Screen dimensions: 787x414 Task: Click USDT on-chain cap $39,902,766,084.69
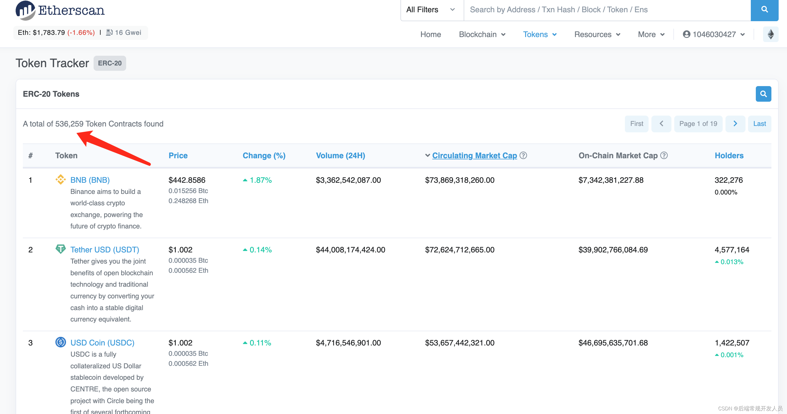click(613, 250)
